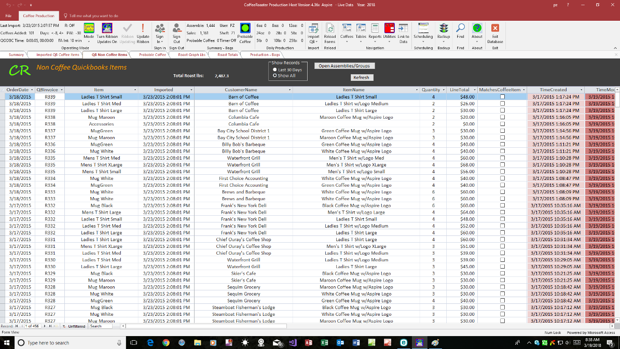Click the Refresh button
The height and width of the screenshot is (349, 620).
[x=362, y=77]
